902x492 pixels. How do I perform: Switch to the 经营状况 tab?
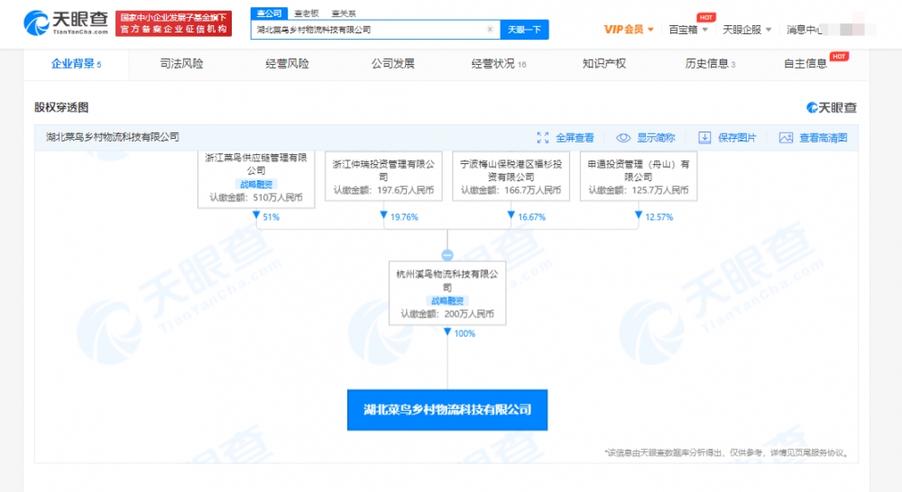[498, 64]
